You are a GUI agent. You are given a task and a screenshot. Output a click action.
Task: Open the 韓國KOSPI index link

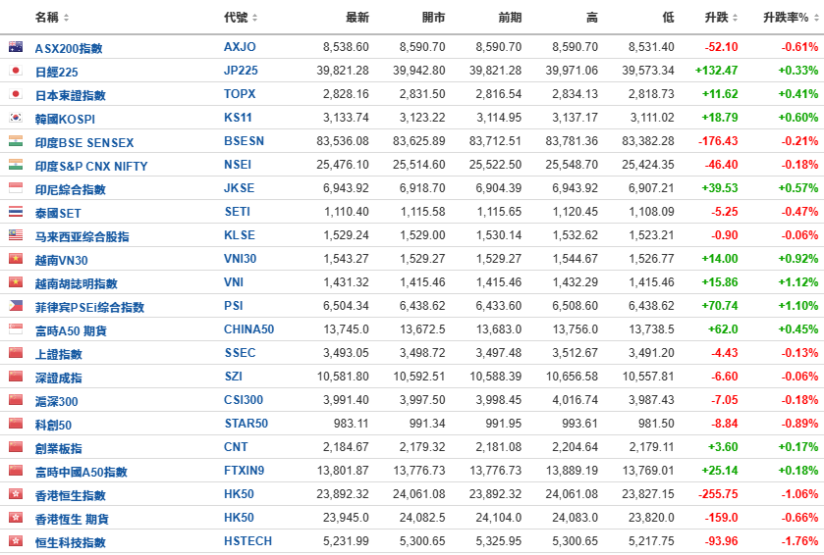65,119
